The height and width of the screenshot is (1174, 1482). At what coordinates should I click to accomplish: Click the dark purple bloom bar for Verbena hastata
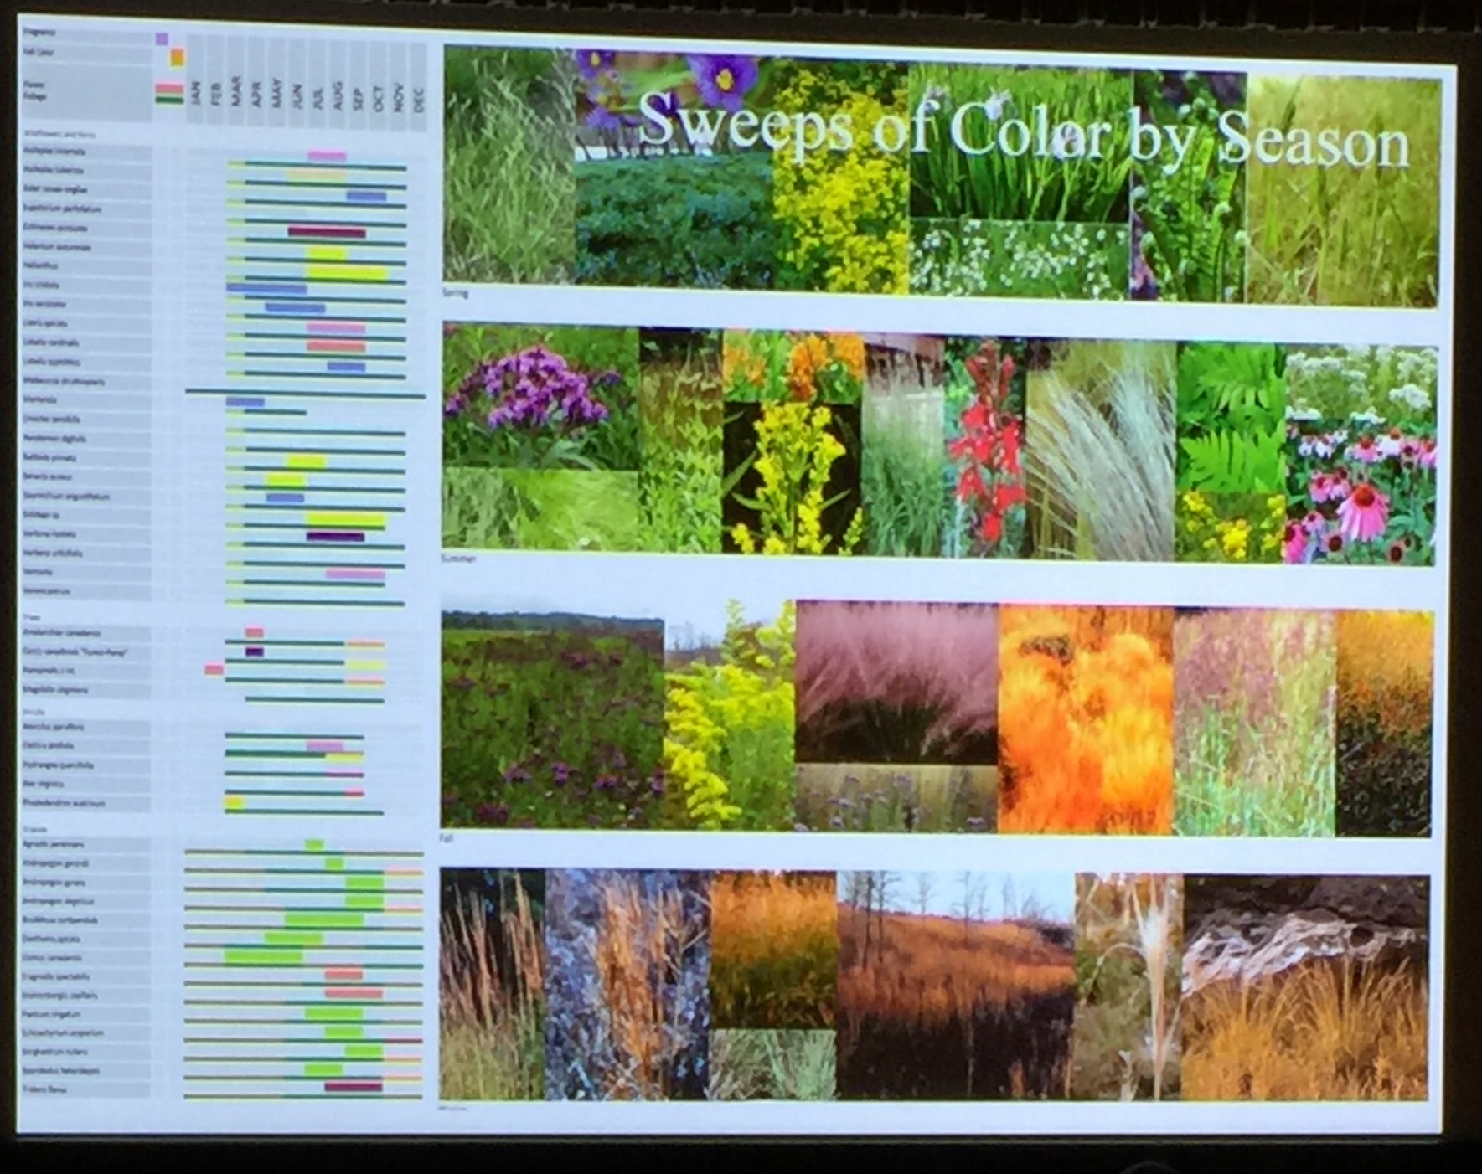pos(335,536)
